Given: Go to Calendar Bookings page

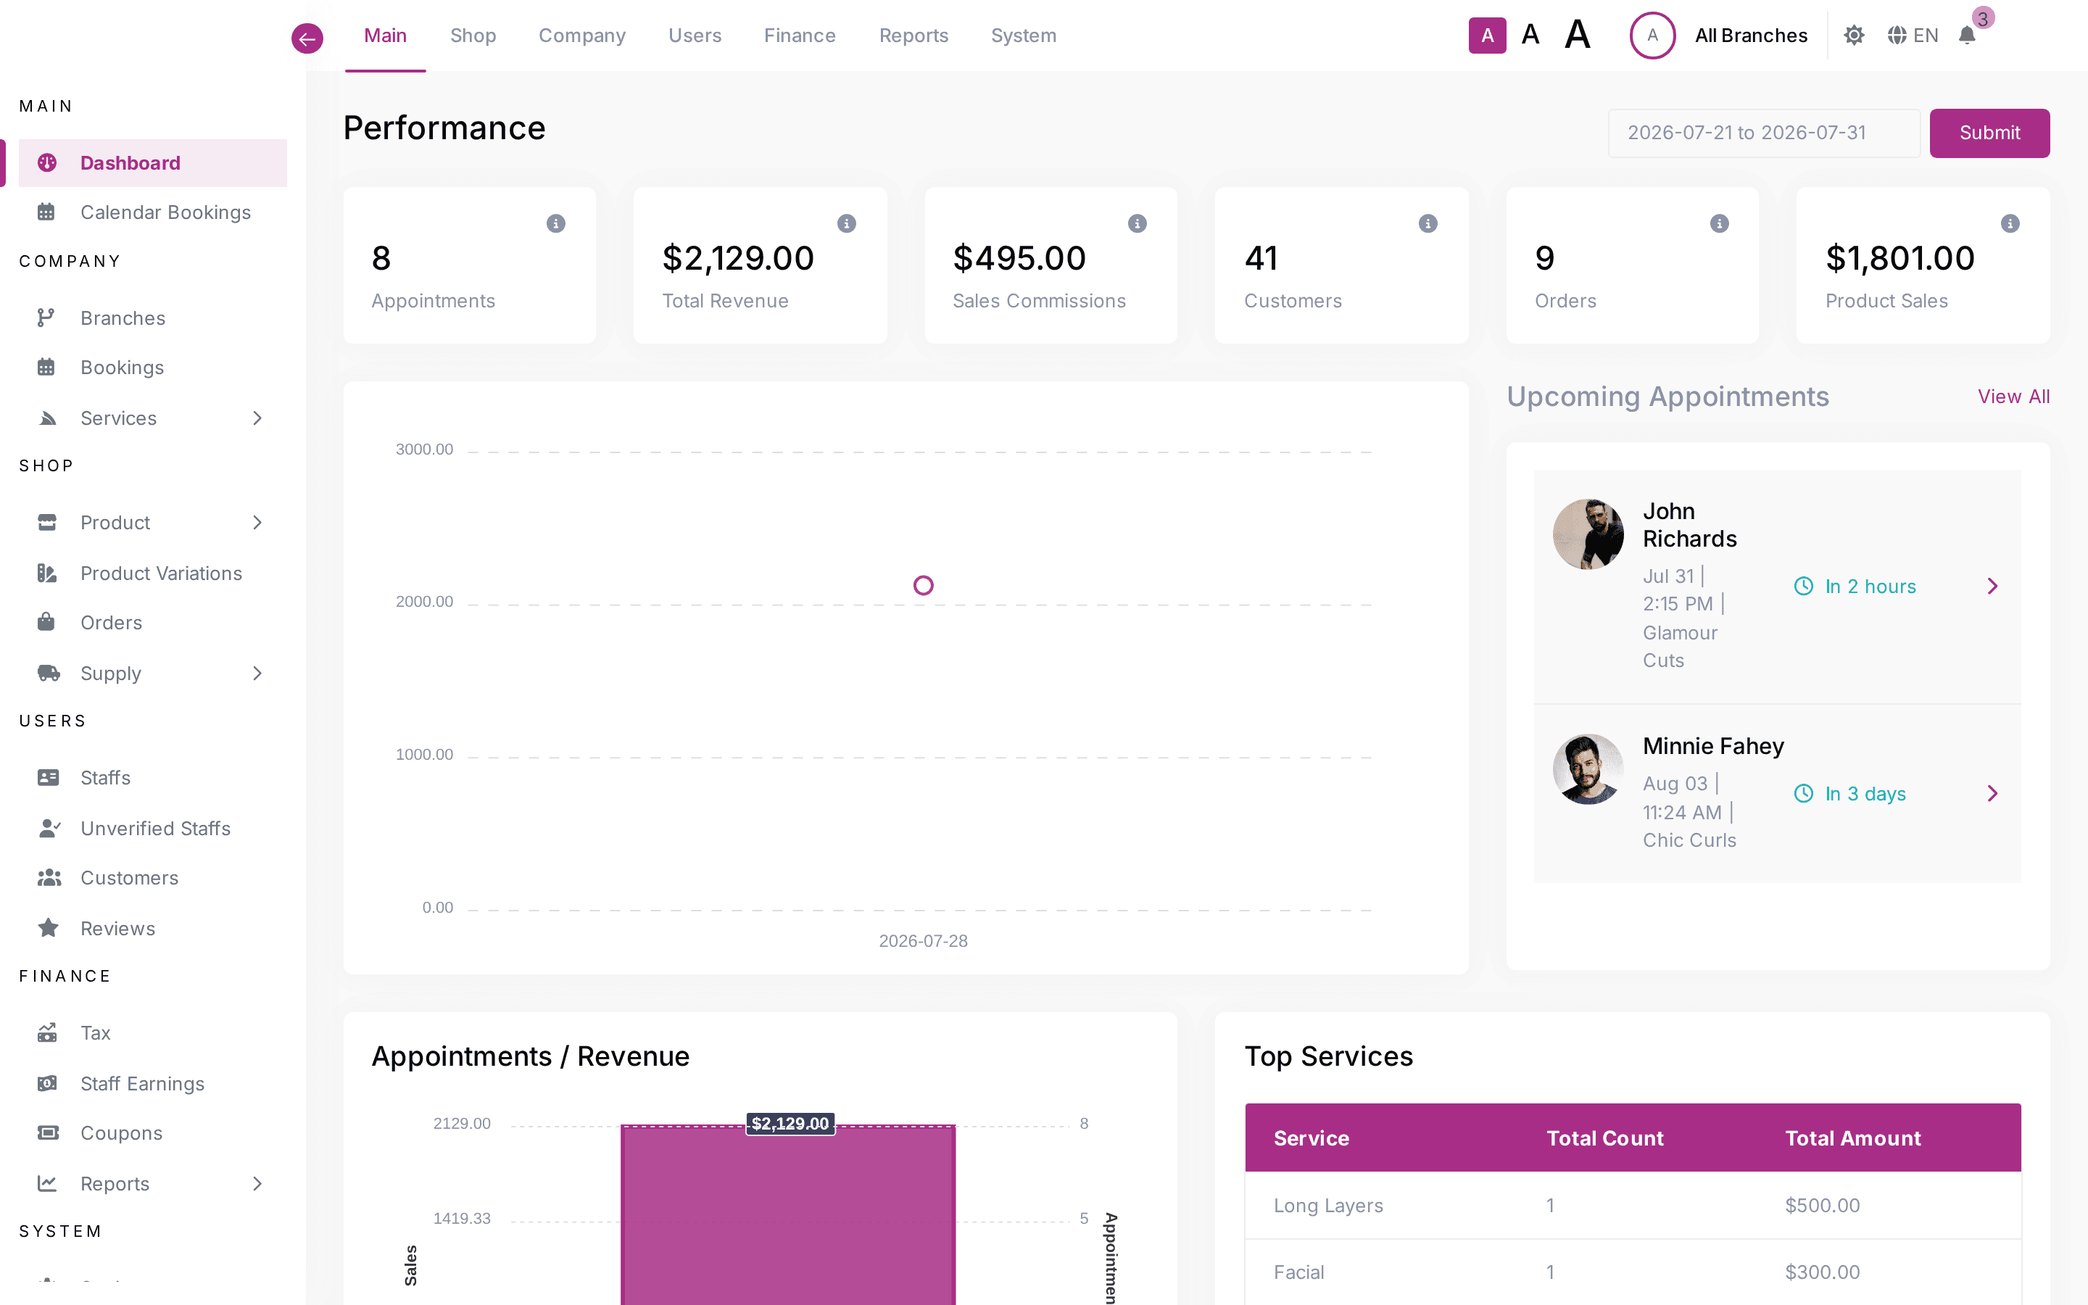Looking at the screenshot, I should click(x=153, y=212).
